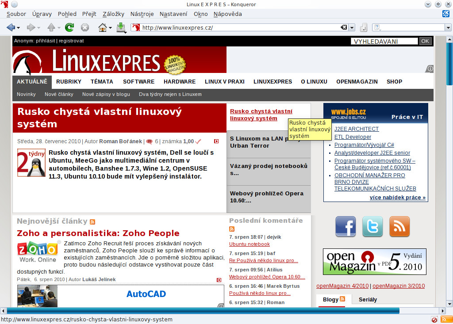The height and width of the screenshot is (324, 453).
Task: Open the Back button history dropdown arrow
Action: point(19,28)
